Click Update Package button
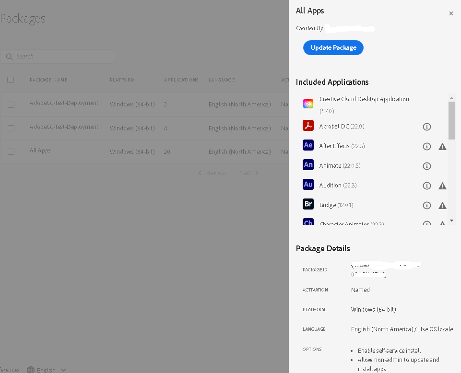461x373 pixels. pos(333,47)
